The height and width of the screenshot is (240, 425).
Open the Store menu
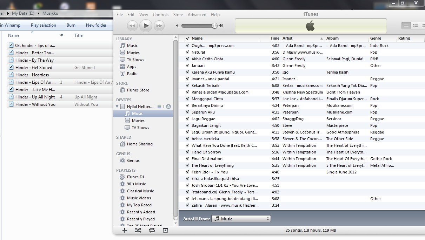pos(178,15)
